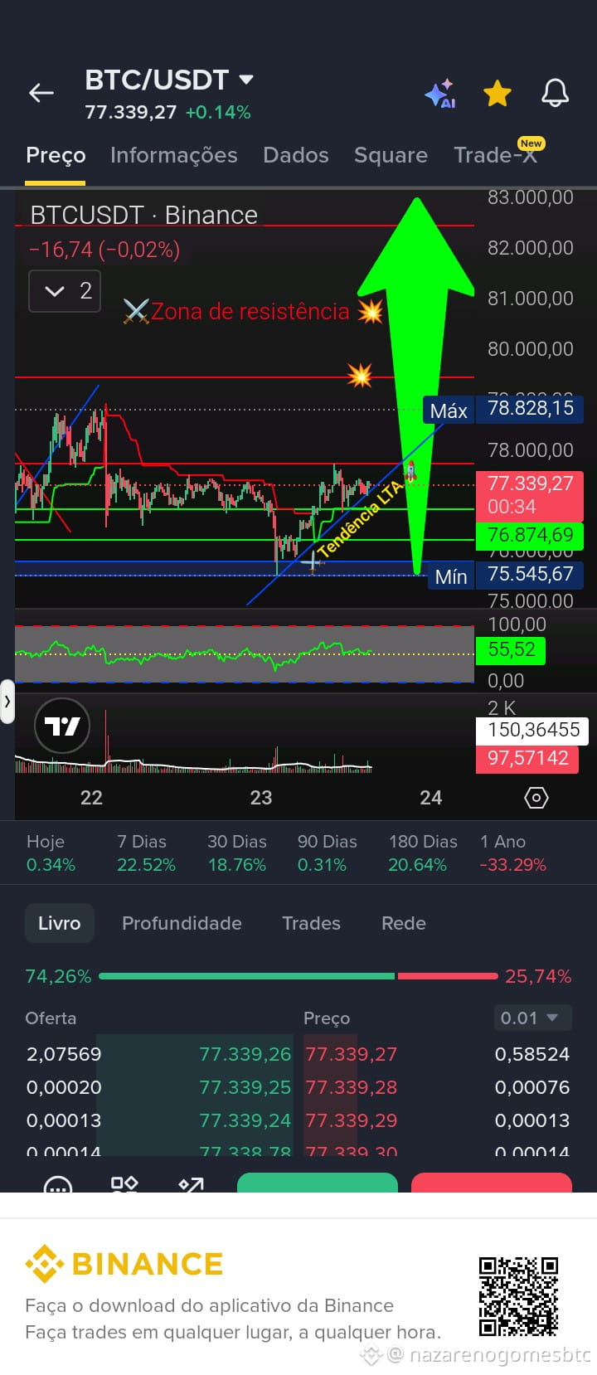597x1375 pixels.
Task: Expand the left side panel handle
Action: click(x=7, y=702)
